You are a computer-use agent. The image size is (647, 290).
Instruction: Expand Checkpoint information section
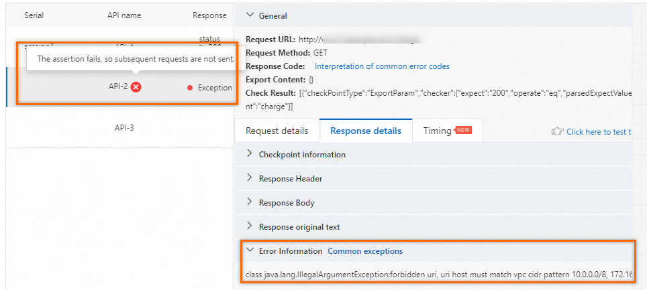pyautogui.click(x=250, y=154)
